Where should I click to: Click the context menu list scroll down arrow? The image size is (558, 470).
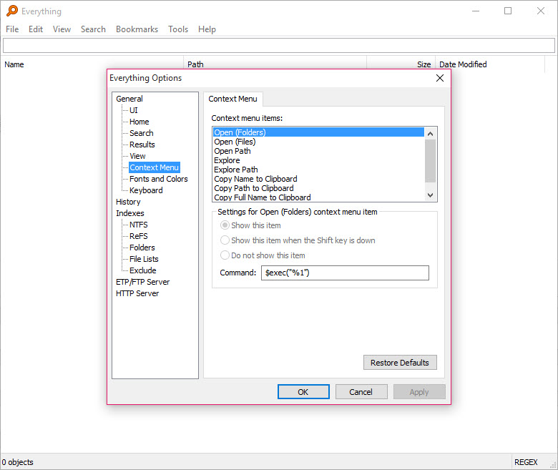coord(430,195)
